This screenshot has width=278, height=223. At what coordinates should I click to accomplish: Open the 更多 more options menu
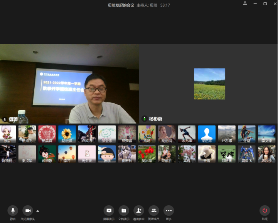168,210
